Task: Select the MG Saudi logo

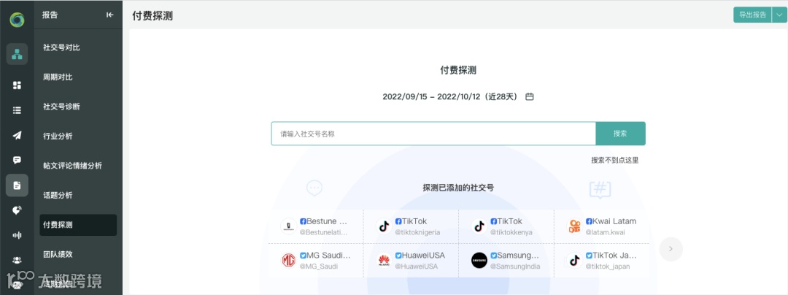Action: coord(288,261)
